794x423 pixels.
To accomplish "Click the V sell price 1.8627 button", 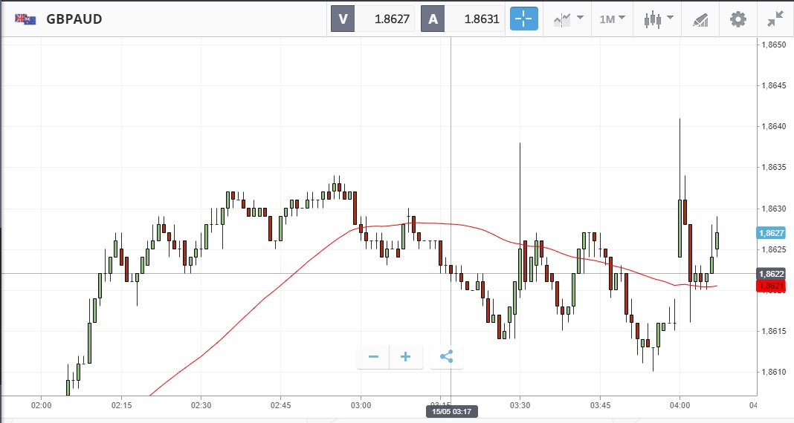I will (372, 19).
